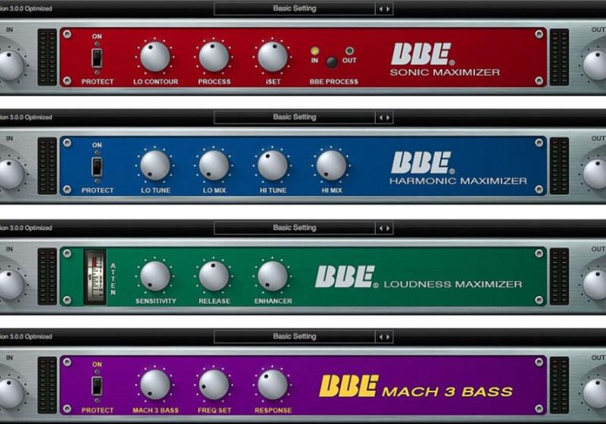Viewport: 606px width, 424px height.
Task: Click the RESPONSE knob
Action: coord(273,385)
